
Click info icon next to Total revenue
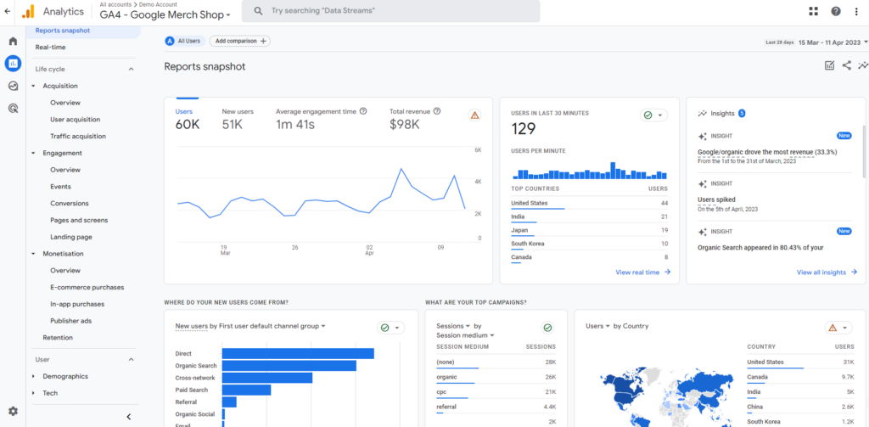click(x=437, y=111)
